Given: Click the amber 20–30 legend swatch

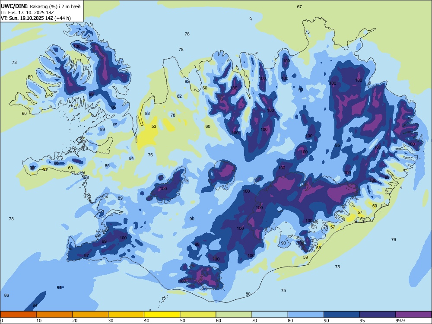Looking at the screenshot, I should pos(90,314).
